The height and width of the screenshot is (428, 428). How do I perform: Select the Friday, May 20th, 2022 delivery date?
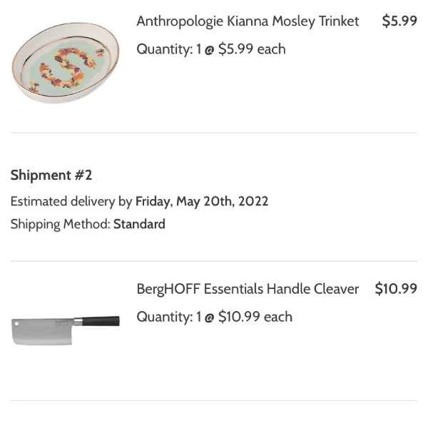click(x=202, y=201)
